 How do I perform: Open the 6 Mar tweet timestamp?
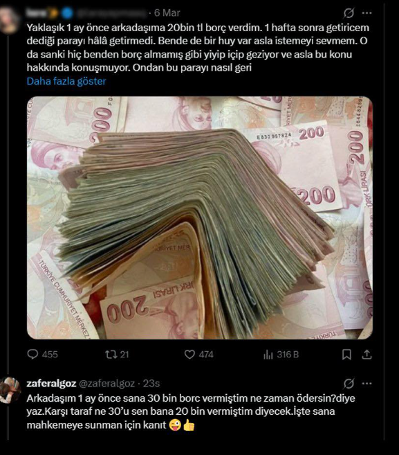click(x=167, y=12)
